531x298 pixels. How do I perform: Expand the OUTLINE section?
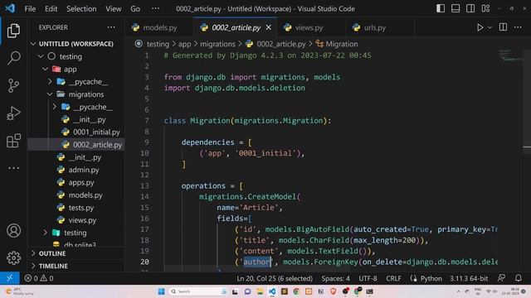tap(76, 253)
